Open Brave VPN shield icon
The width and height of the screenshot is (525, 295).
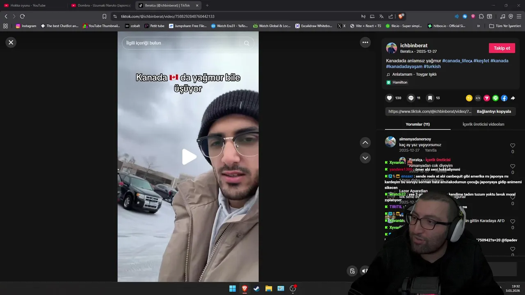point(511,16)
